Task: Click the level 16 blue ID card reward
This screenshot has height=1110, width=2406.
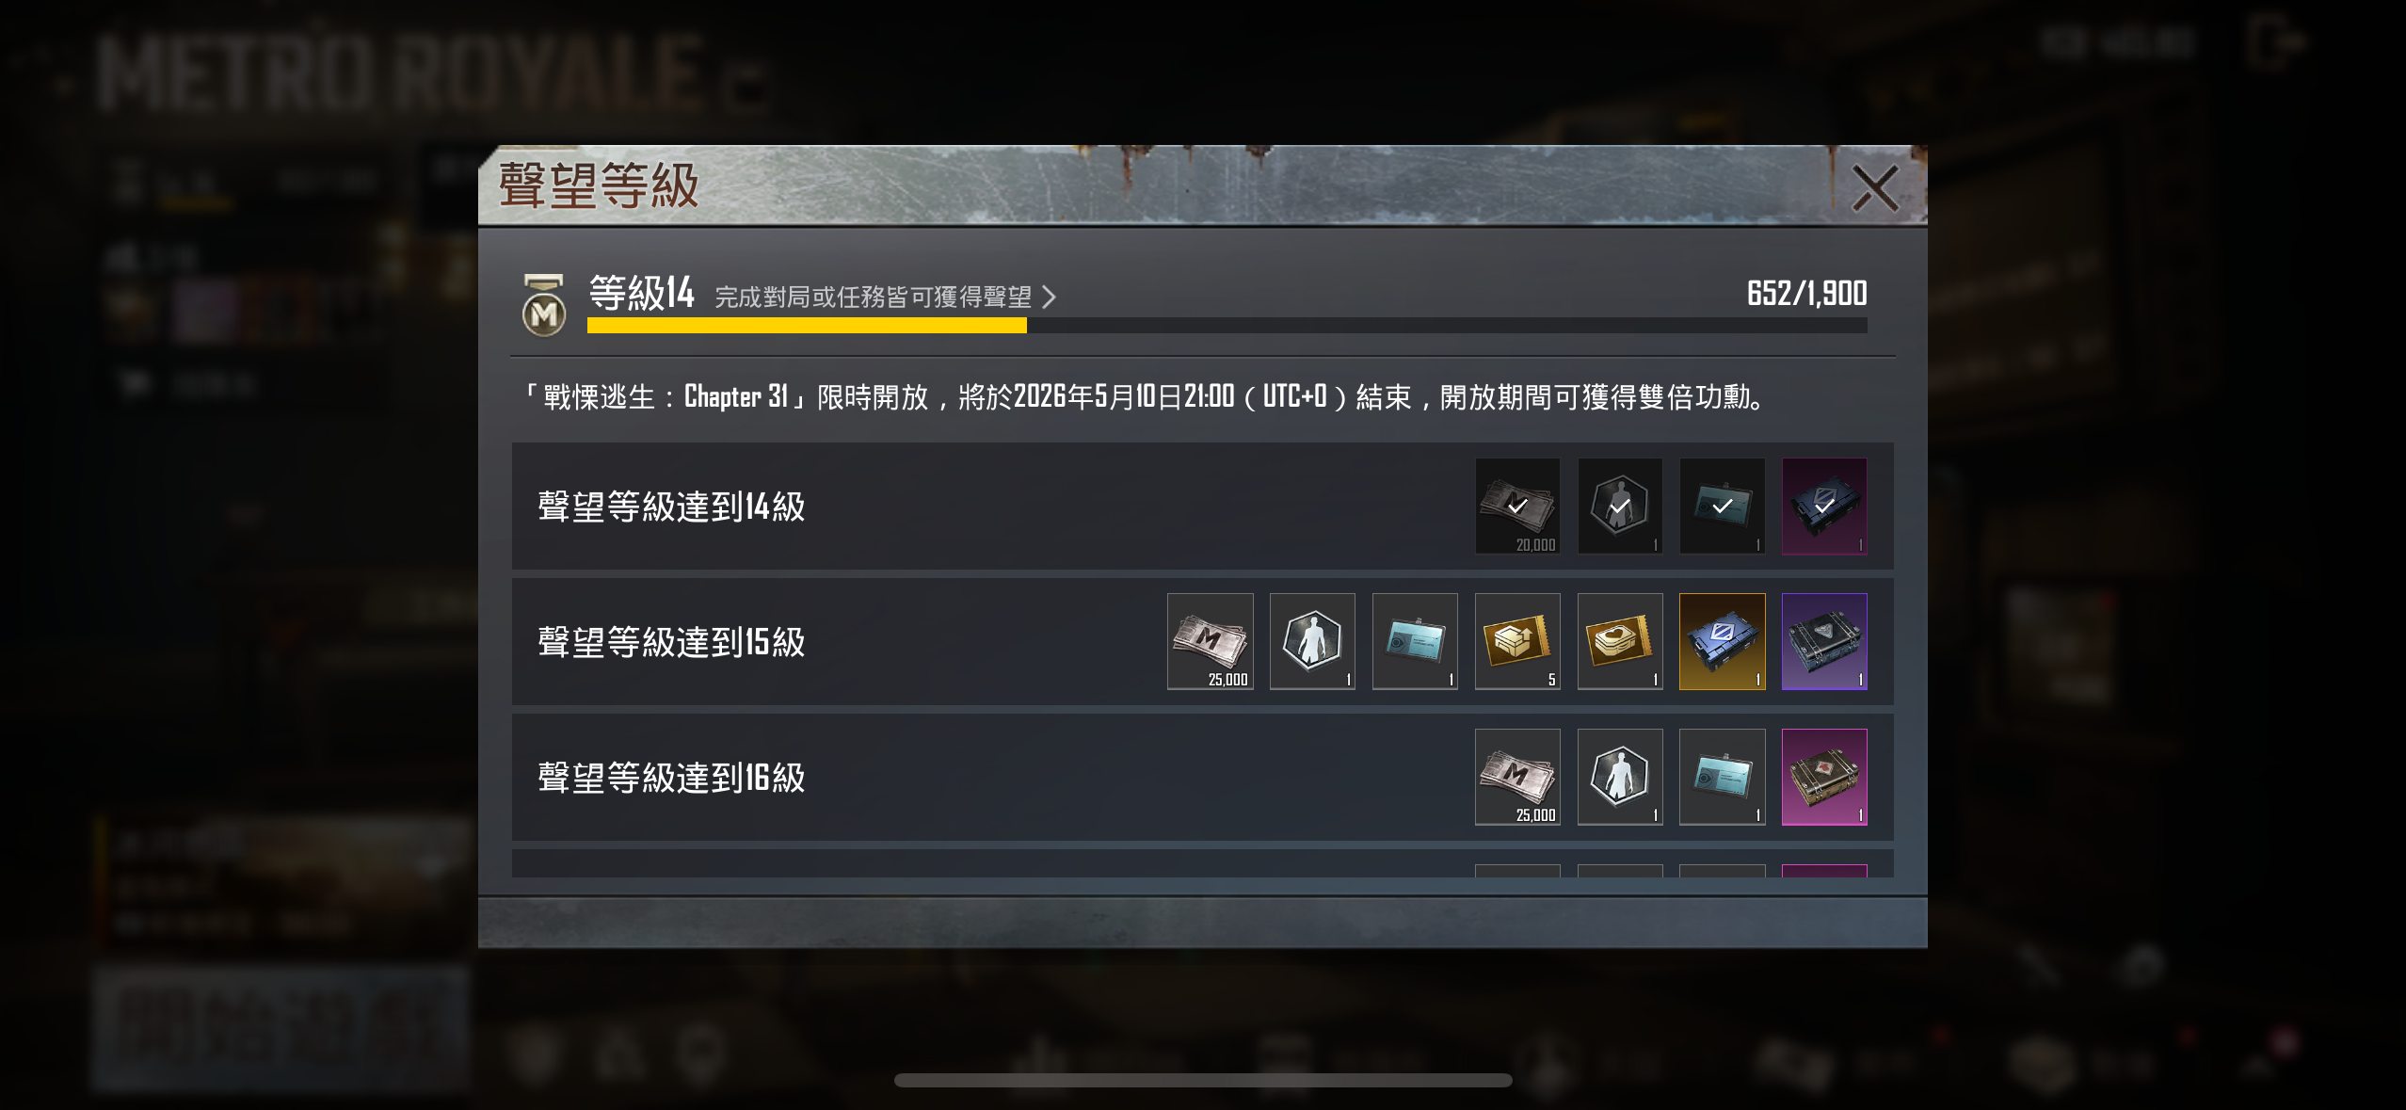Action: 1723,777
